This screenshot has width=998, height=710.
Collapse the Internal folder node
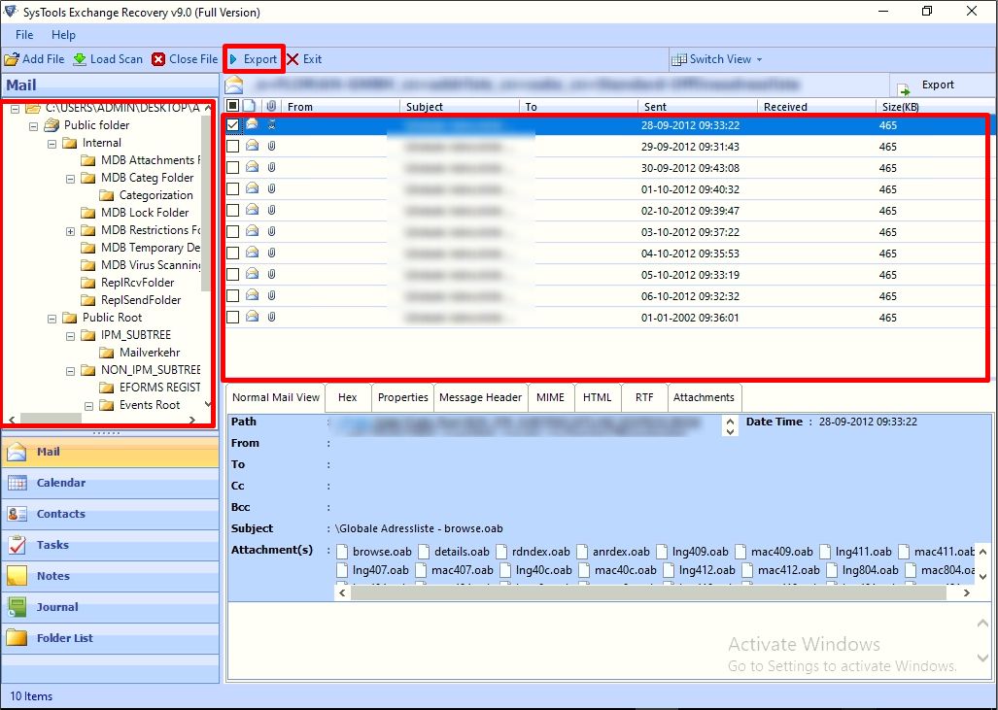(52, 144)
